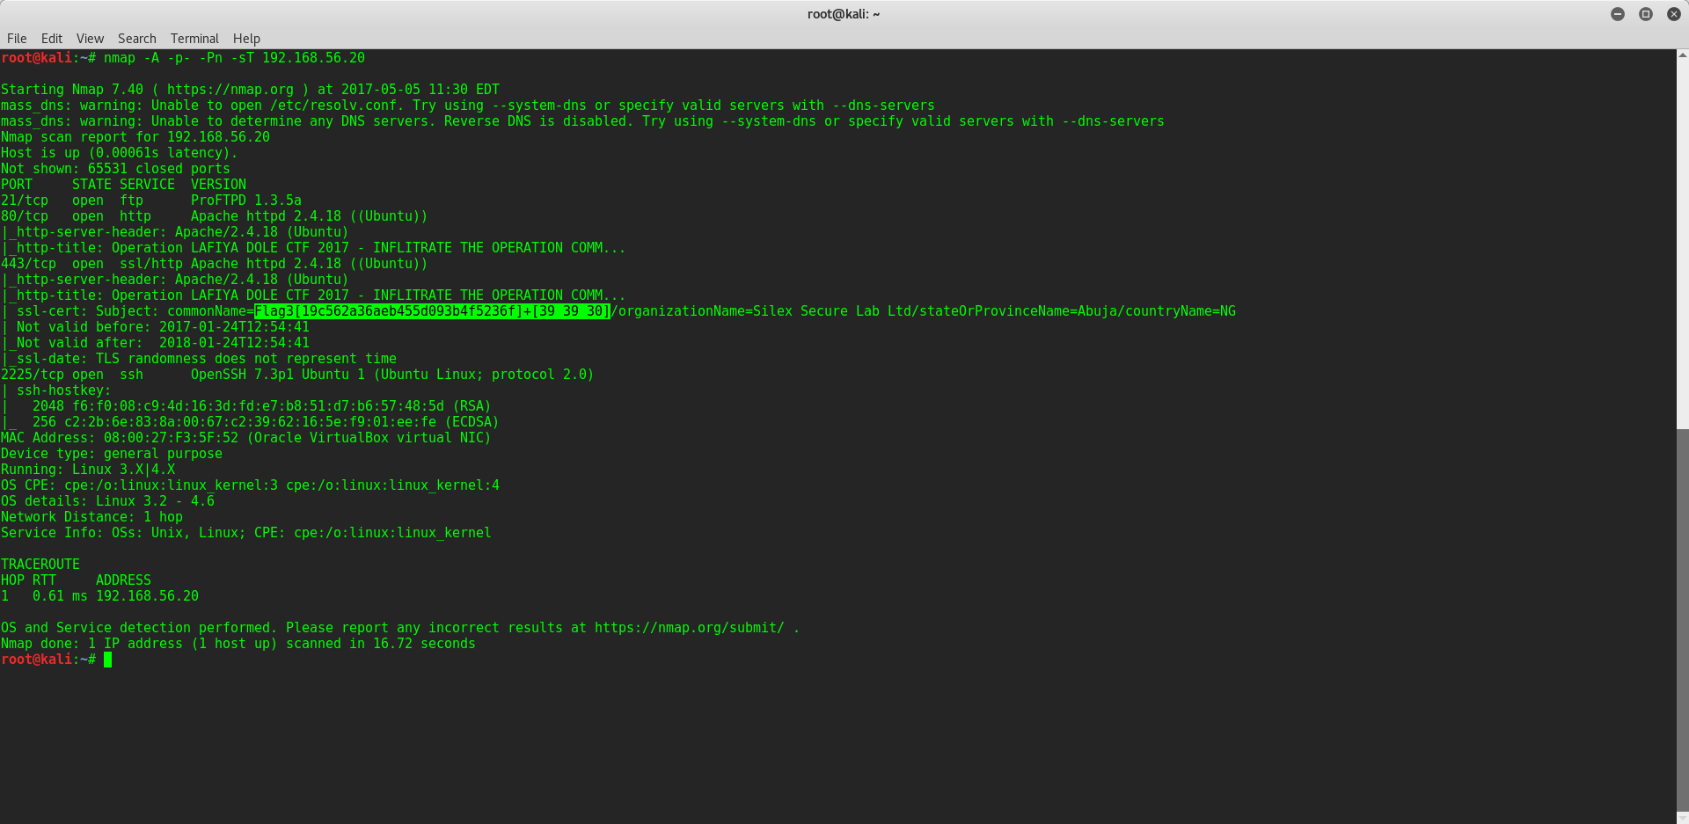Click the scrollbar track above the thumb

[x=1683, y=244]
